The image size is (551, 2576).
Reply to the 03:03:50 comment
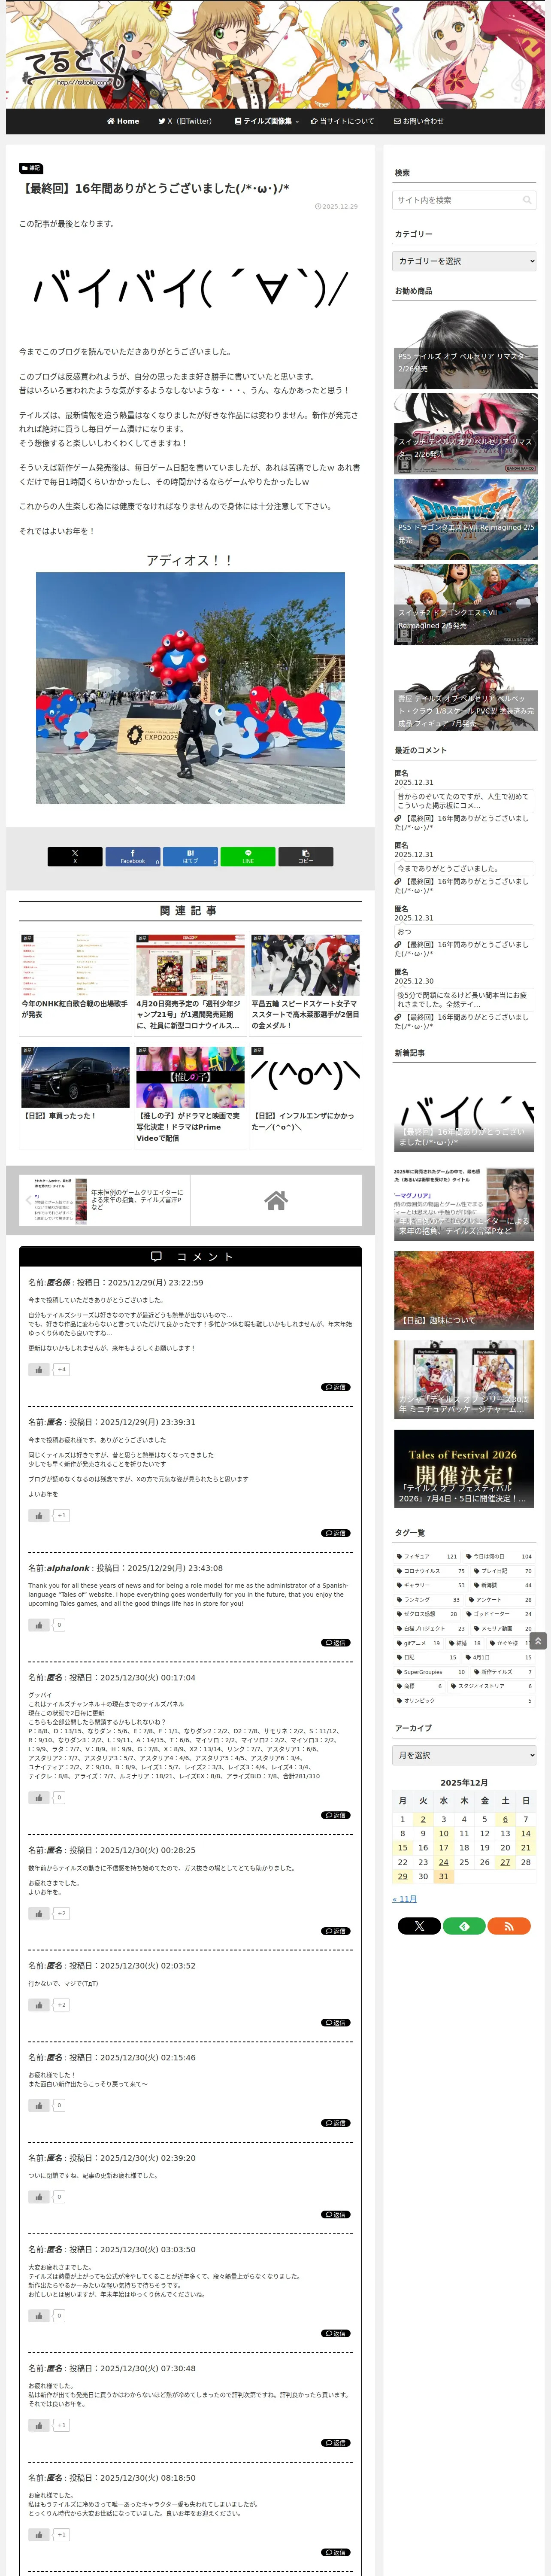pyautogui.click(x=335, y=2333)
